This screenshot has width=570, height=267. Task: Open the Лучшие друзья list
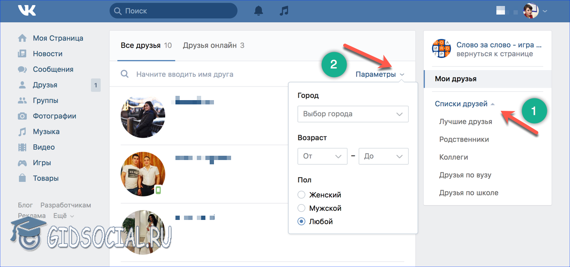466,122
